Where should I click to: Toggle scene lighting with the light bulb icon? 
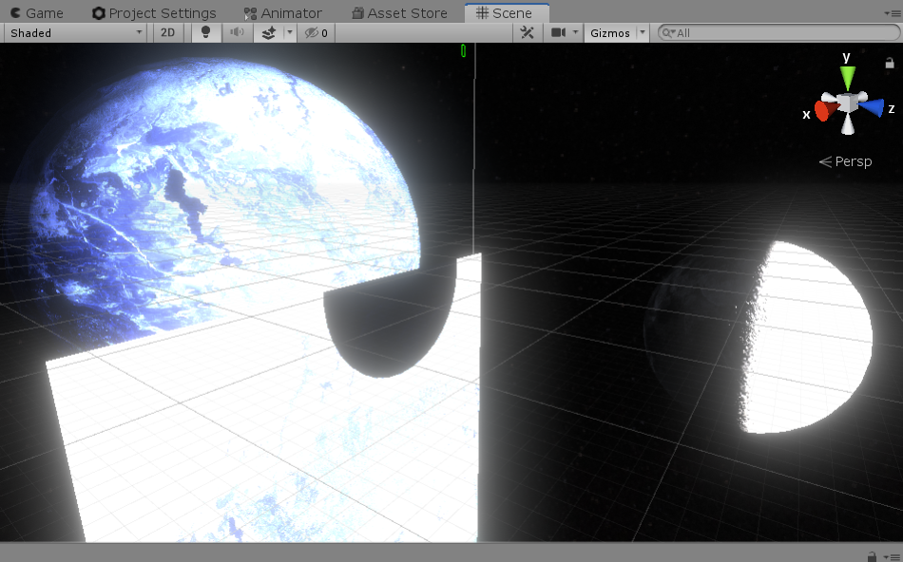(x=205, y=32)
